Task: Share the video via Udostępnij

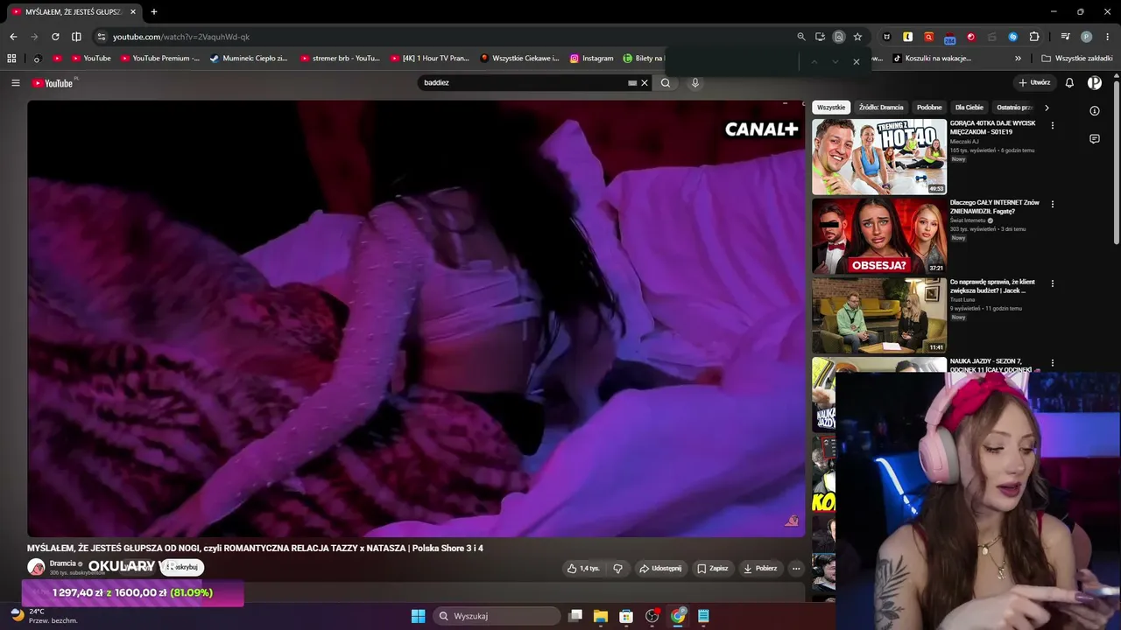Action: (660, 569)
